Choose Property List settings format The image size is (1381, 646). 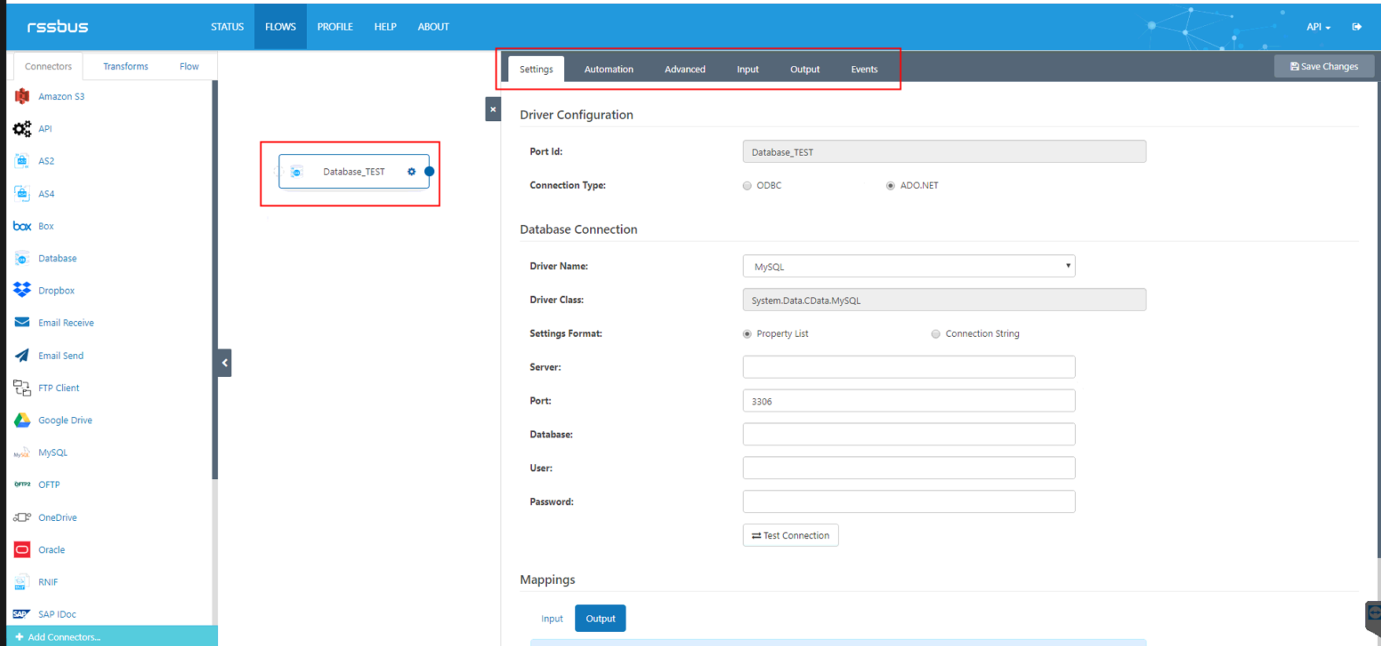748,334
